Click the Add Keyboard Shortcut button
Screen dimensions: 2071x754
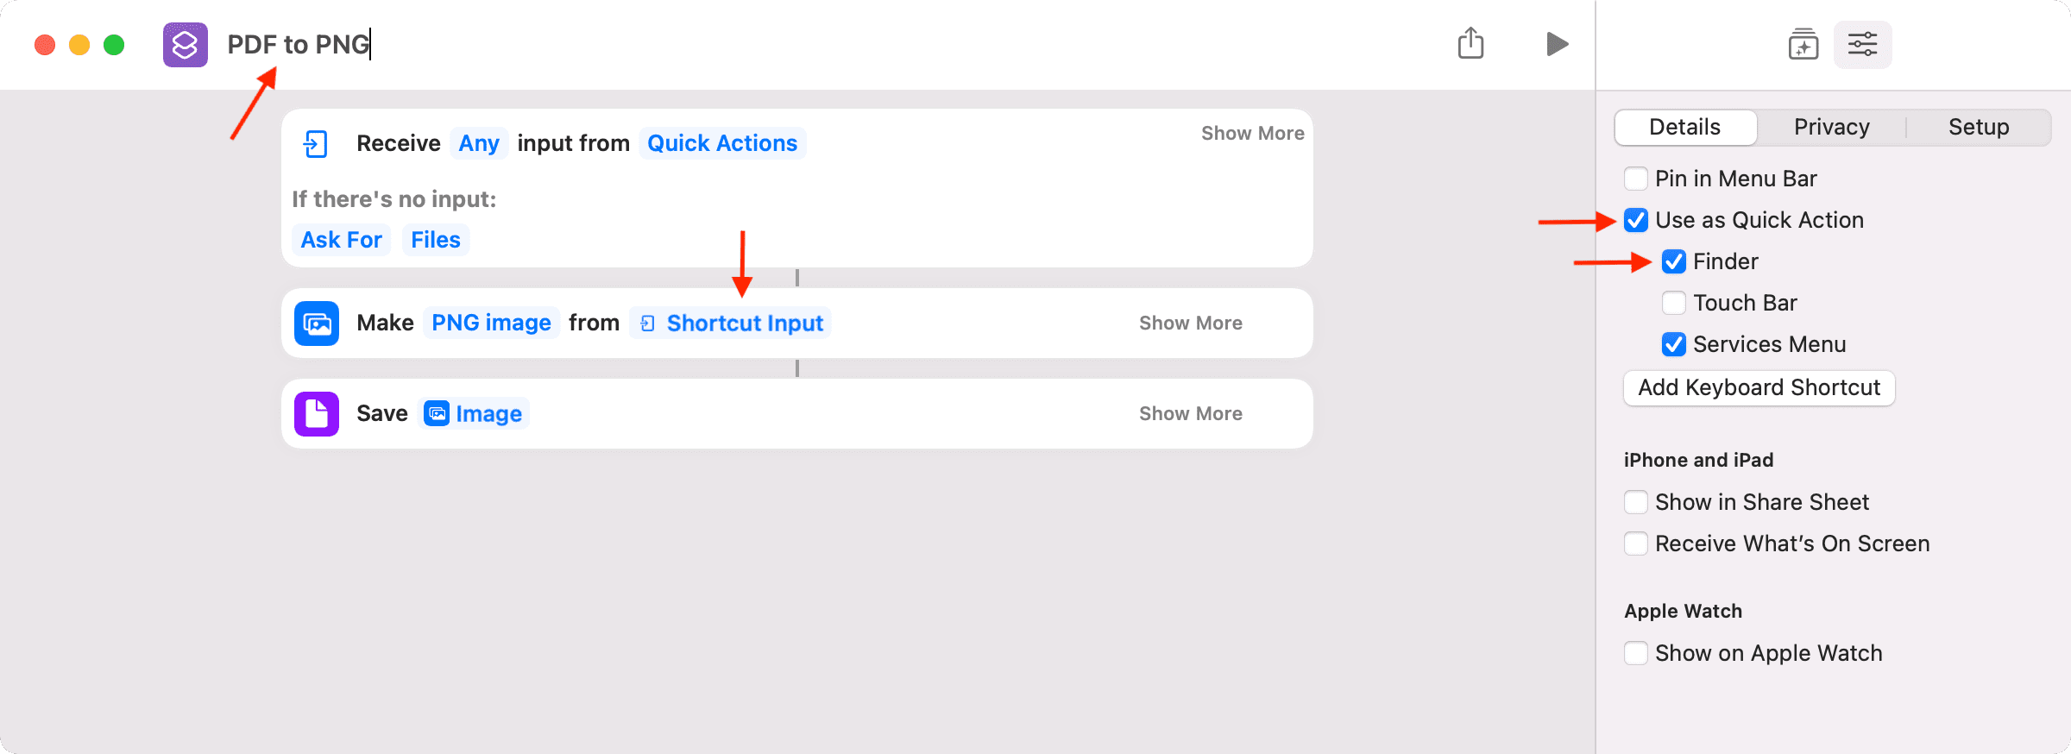tap(1759, 388)
